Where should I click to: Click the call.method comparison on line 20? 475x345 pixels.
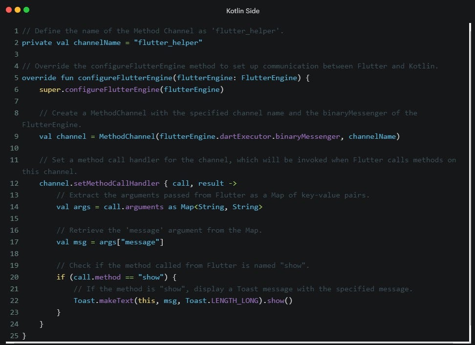point(97,277)
